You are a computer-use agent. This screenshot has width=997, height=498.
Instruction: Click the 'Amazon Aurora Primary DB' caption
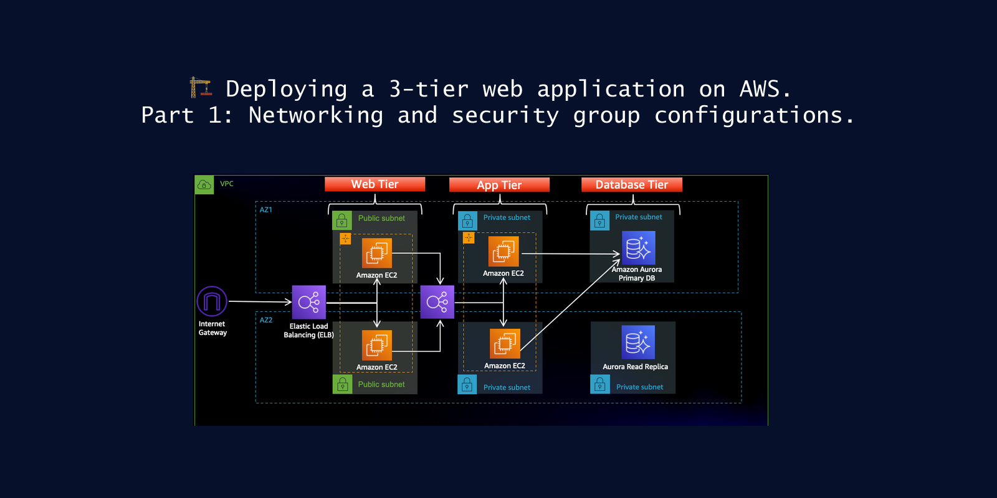click(x=637, y=274)
